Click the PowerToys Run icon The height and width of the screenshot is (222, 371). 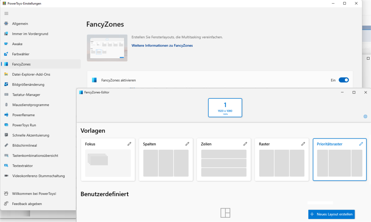6,125
